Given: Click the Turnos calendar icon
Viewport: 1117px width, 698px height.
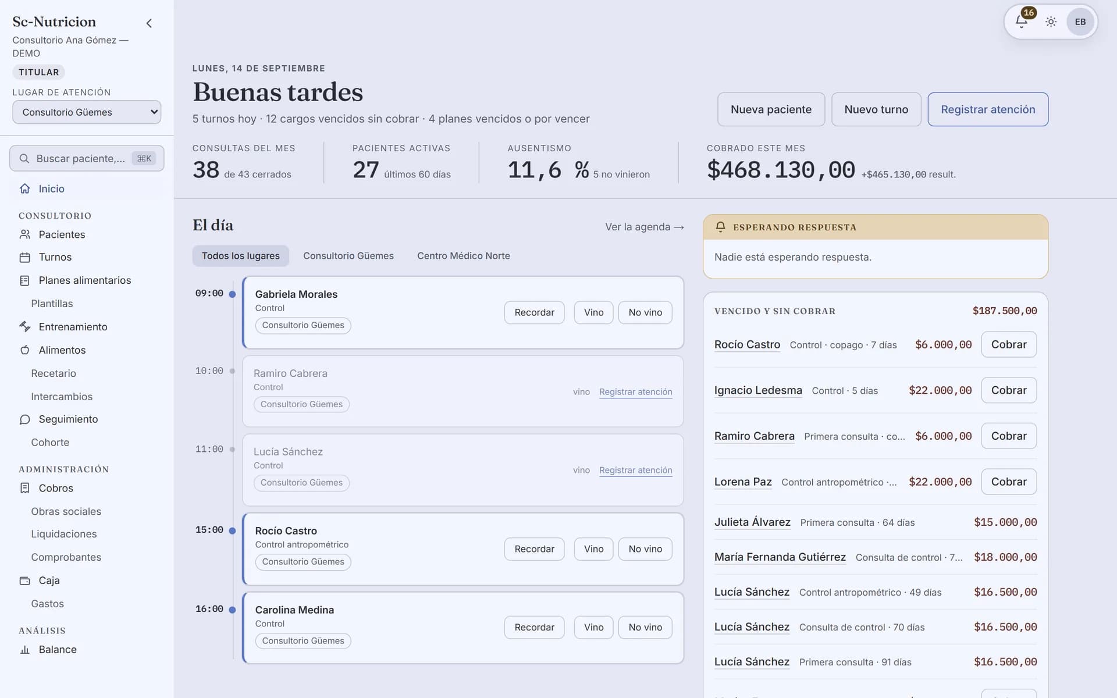Looking at the screenshot, I should [x=24, y=257].
